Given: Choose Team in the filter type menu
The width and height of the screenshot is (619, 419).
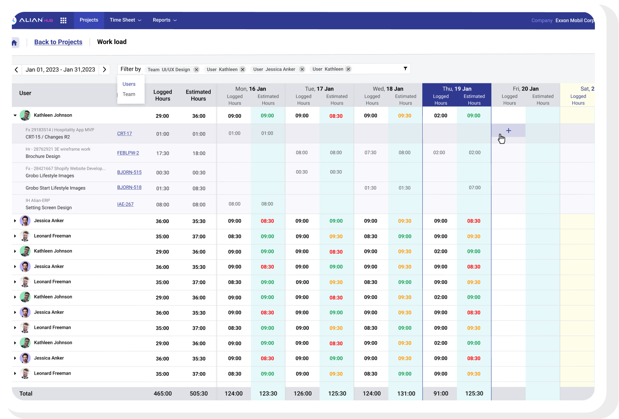Looking at the screenshot, I should pos(129,94).
